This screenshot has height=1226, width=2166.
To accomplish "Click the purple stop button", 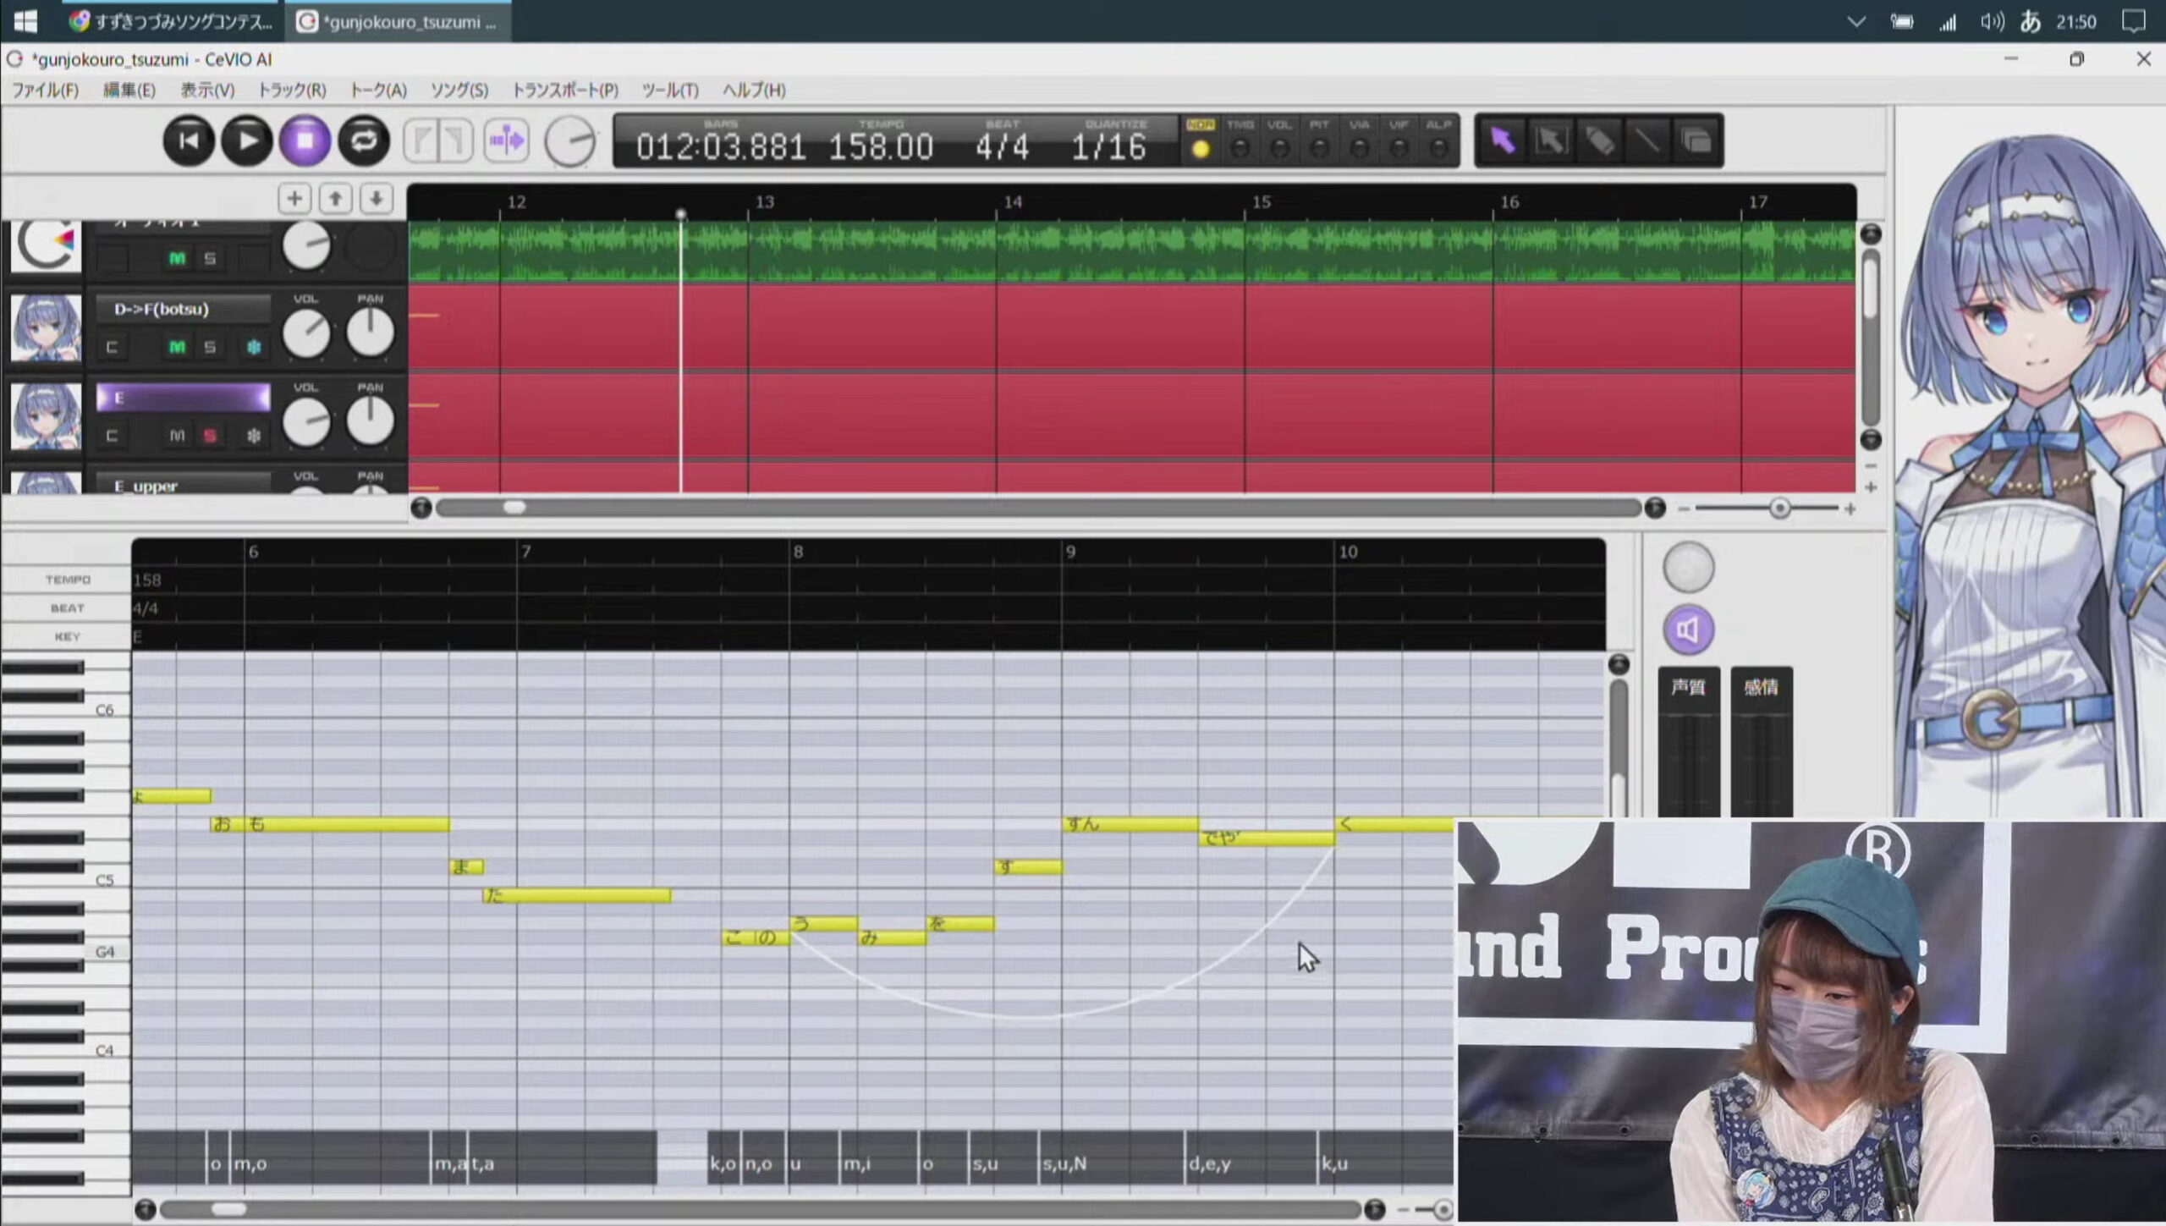I will tap(305, 140).
